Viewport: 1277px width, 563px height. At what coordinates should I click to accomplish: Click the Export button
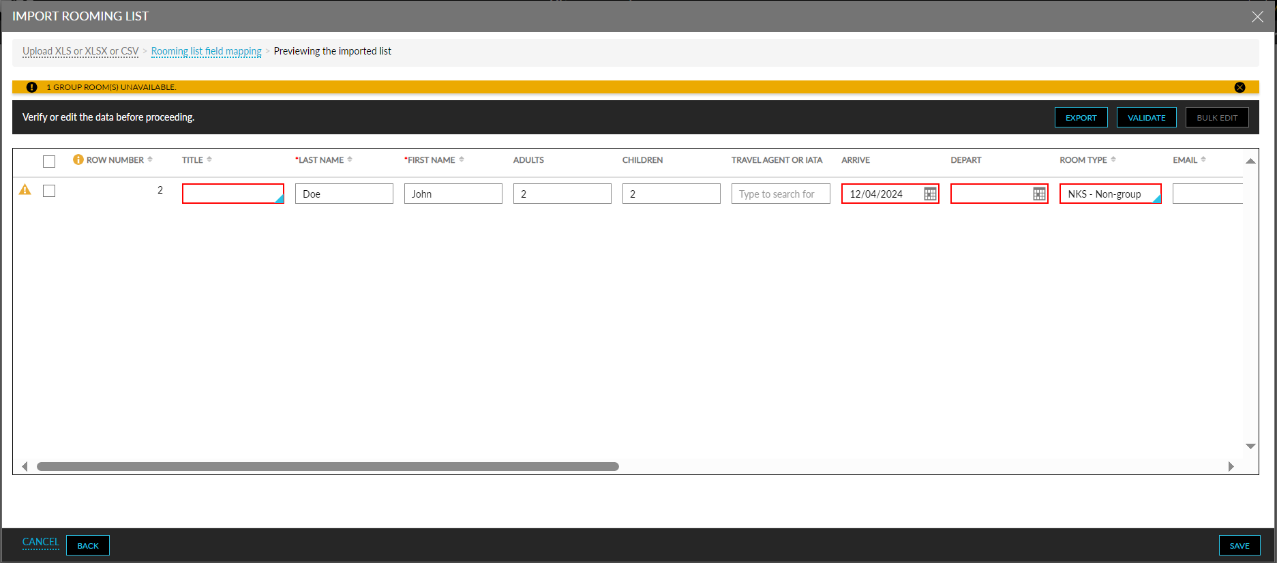click(1081, 118)
